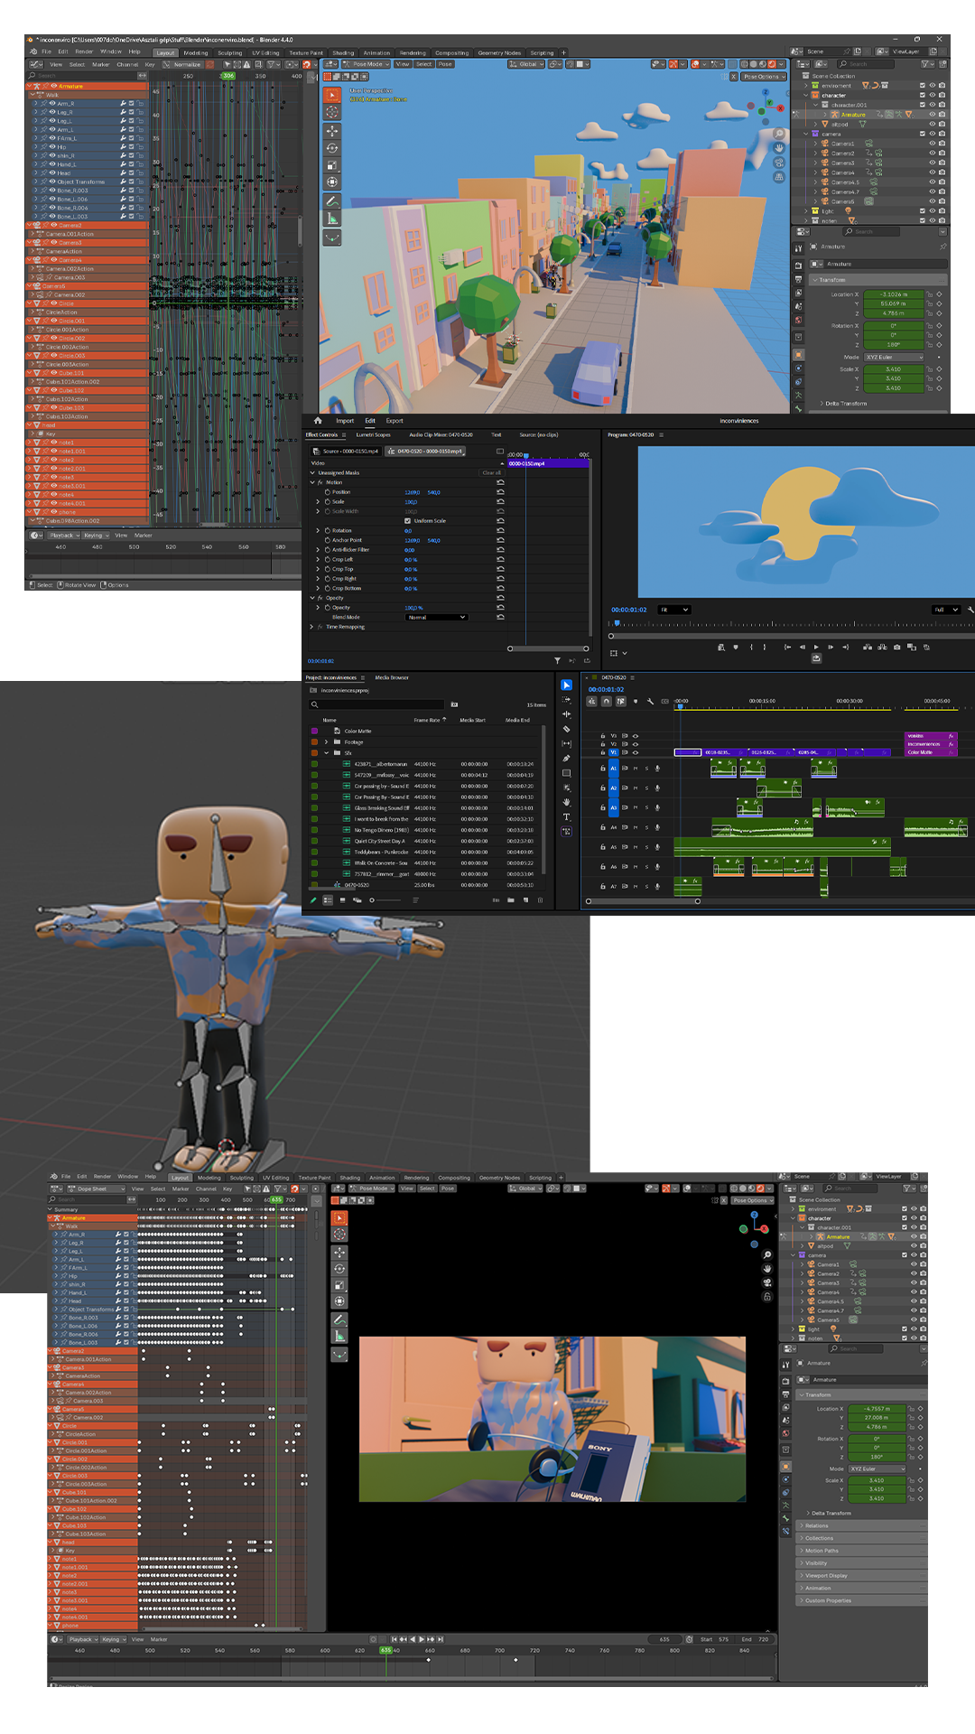Open the Media Browser tab

coord(392,677)
